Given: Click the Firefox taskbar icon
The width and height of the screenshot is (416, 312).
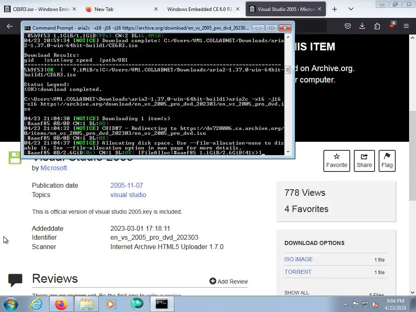Looking at the screenshot, I should (x=61, y=304).
